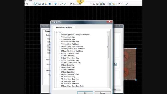
Task: Run Map Analysis checkmark tool
Action: tap(65, 4)
